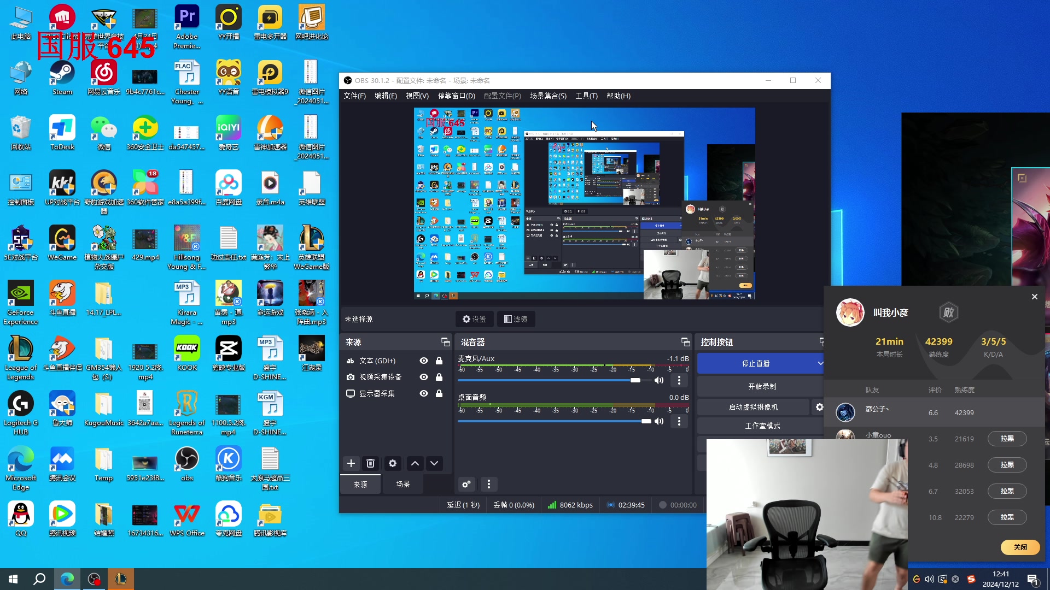Open virtual camera settings gear
The image size is (1050, 590).
tap(819, 407)
